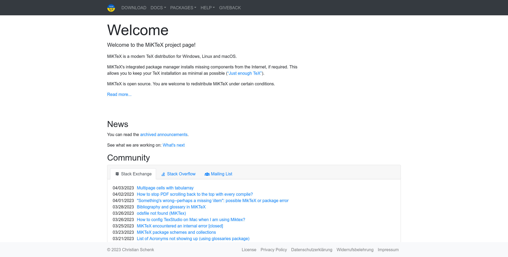Click the Stack Overflow tab icon
Screen dimensions: 508x257
[x=163, y=174]
